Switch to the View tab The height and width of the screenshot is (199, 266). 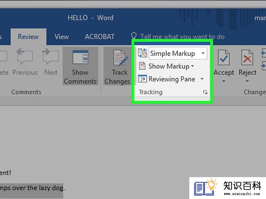pyautogui.click(x=62, y=37)
